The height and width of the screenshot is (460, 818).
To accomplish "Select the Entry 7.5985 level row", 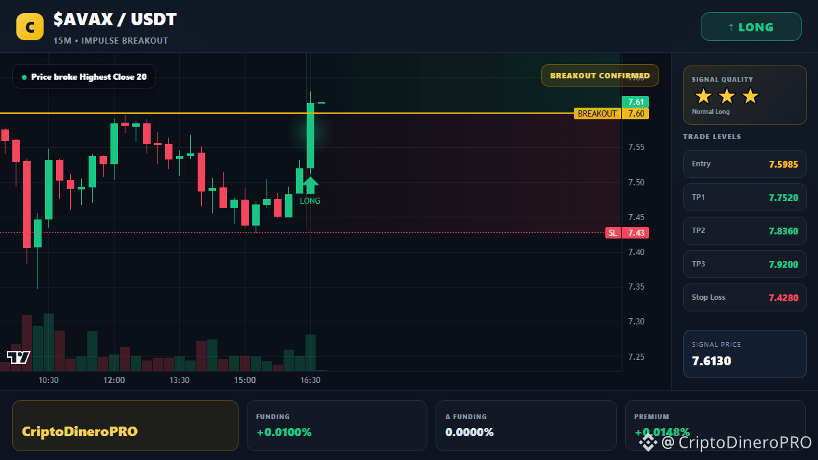I will pos(744,164).
